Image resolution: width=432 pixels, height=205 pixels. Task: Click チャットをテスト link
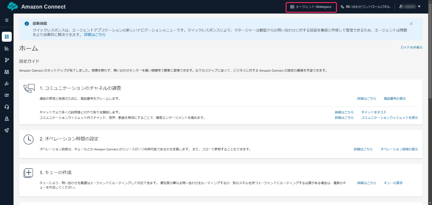point(374,112)
